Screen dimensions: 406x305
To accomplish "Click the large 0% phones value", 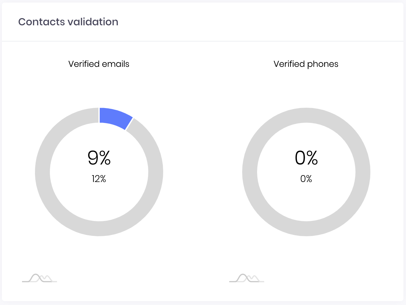I will click(306, 158).
